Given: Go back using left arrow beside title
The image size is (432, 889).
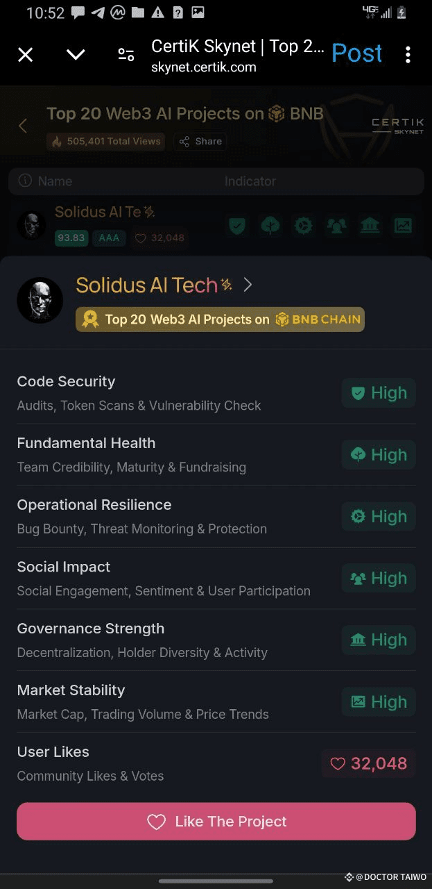Looking at the screenshot, I should (x=23, y=126).
